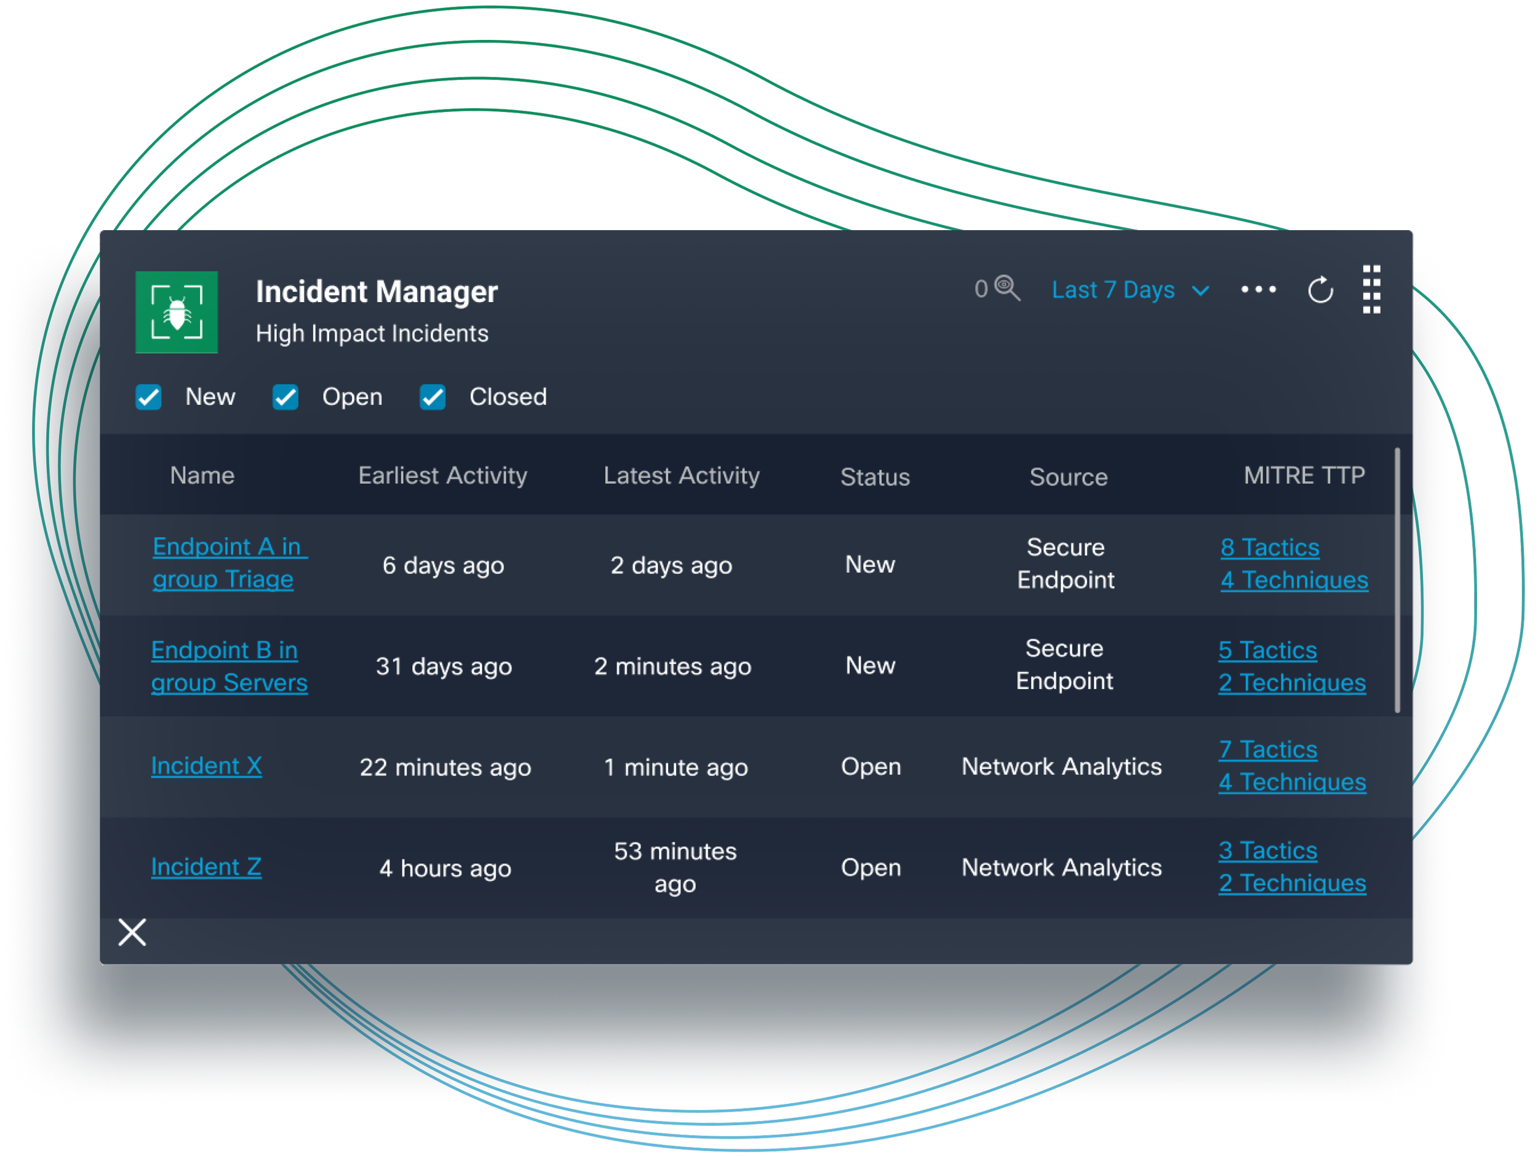The width and height of the screenshot is (1538, 1156).
Task: Click the Status column header
Action: [x=874, y=477]
